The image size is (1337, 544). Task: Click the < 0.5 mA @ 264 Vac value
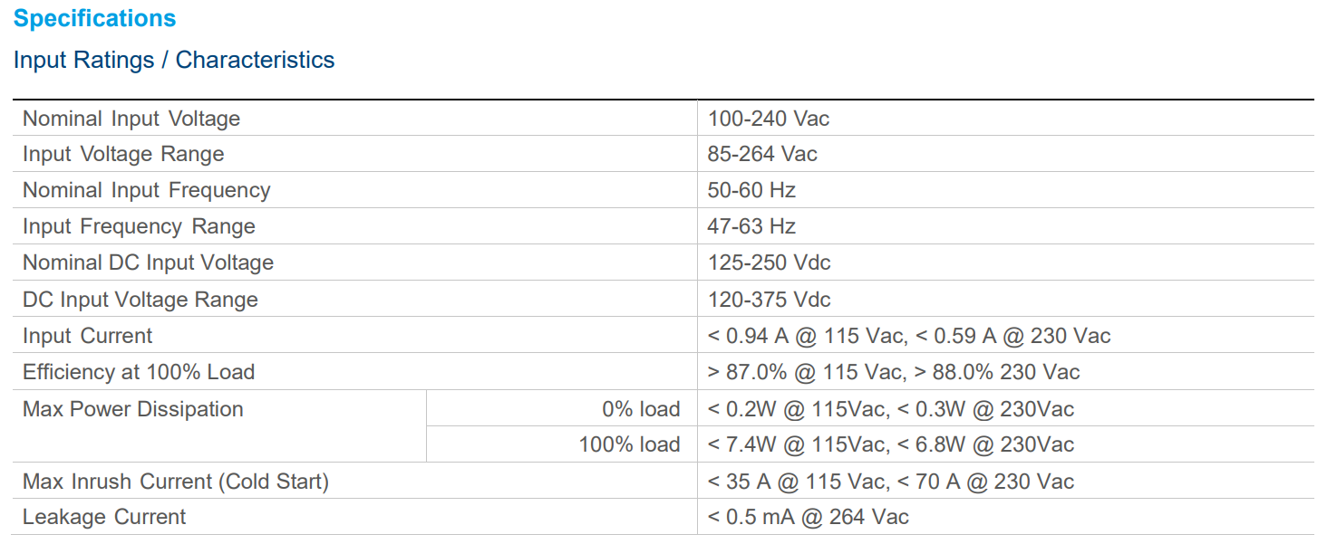pos(808,518)
